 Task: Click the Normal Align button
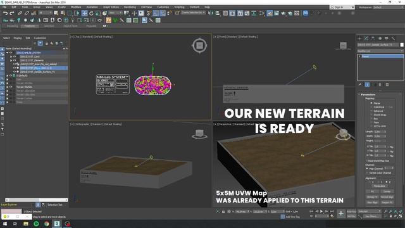coord(387,197)
